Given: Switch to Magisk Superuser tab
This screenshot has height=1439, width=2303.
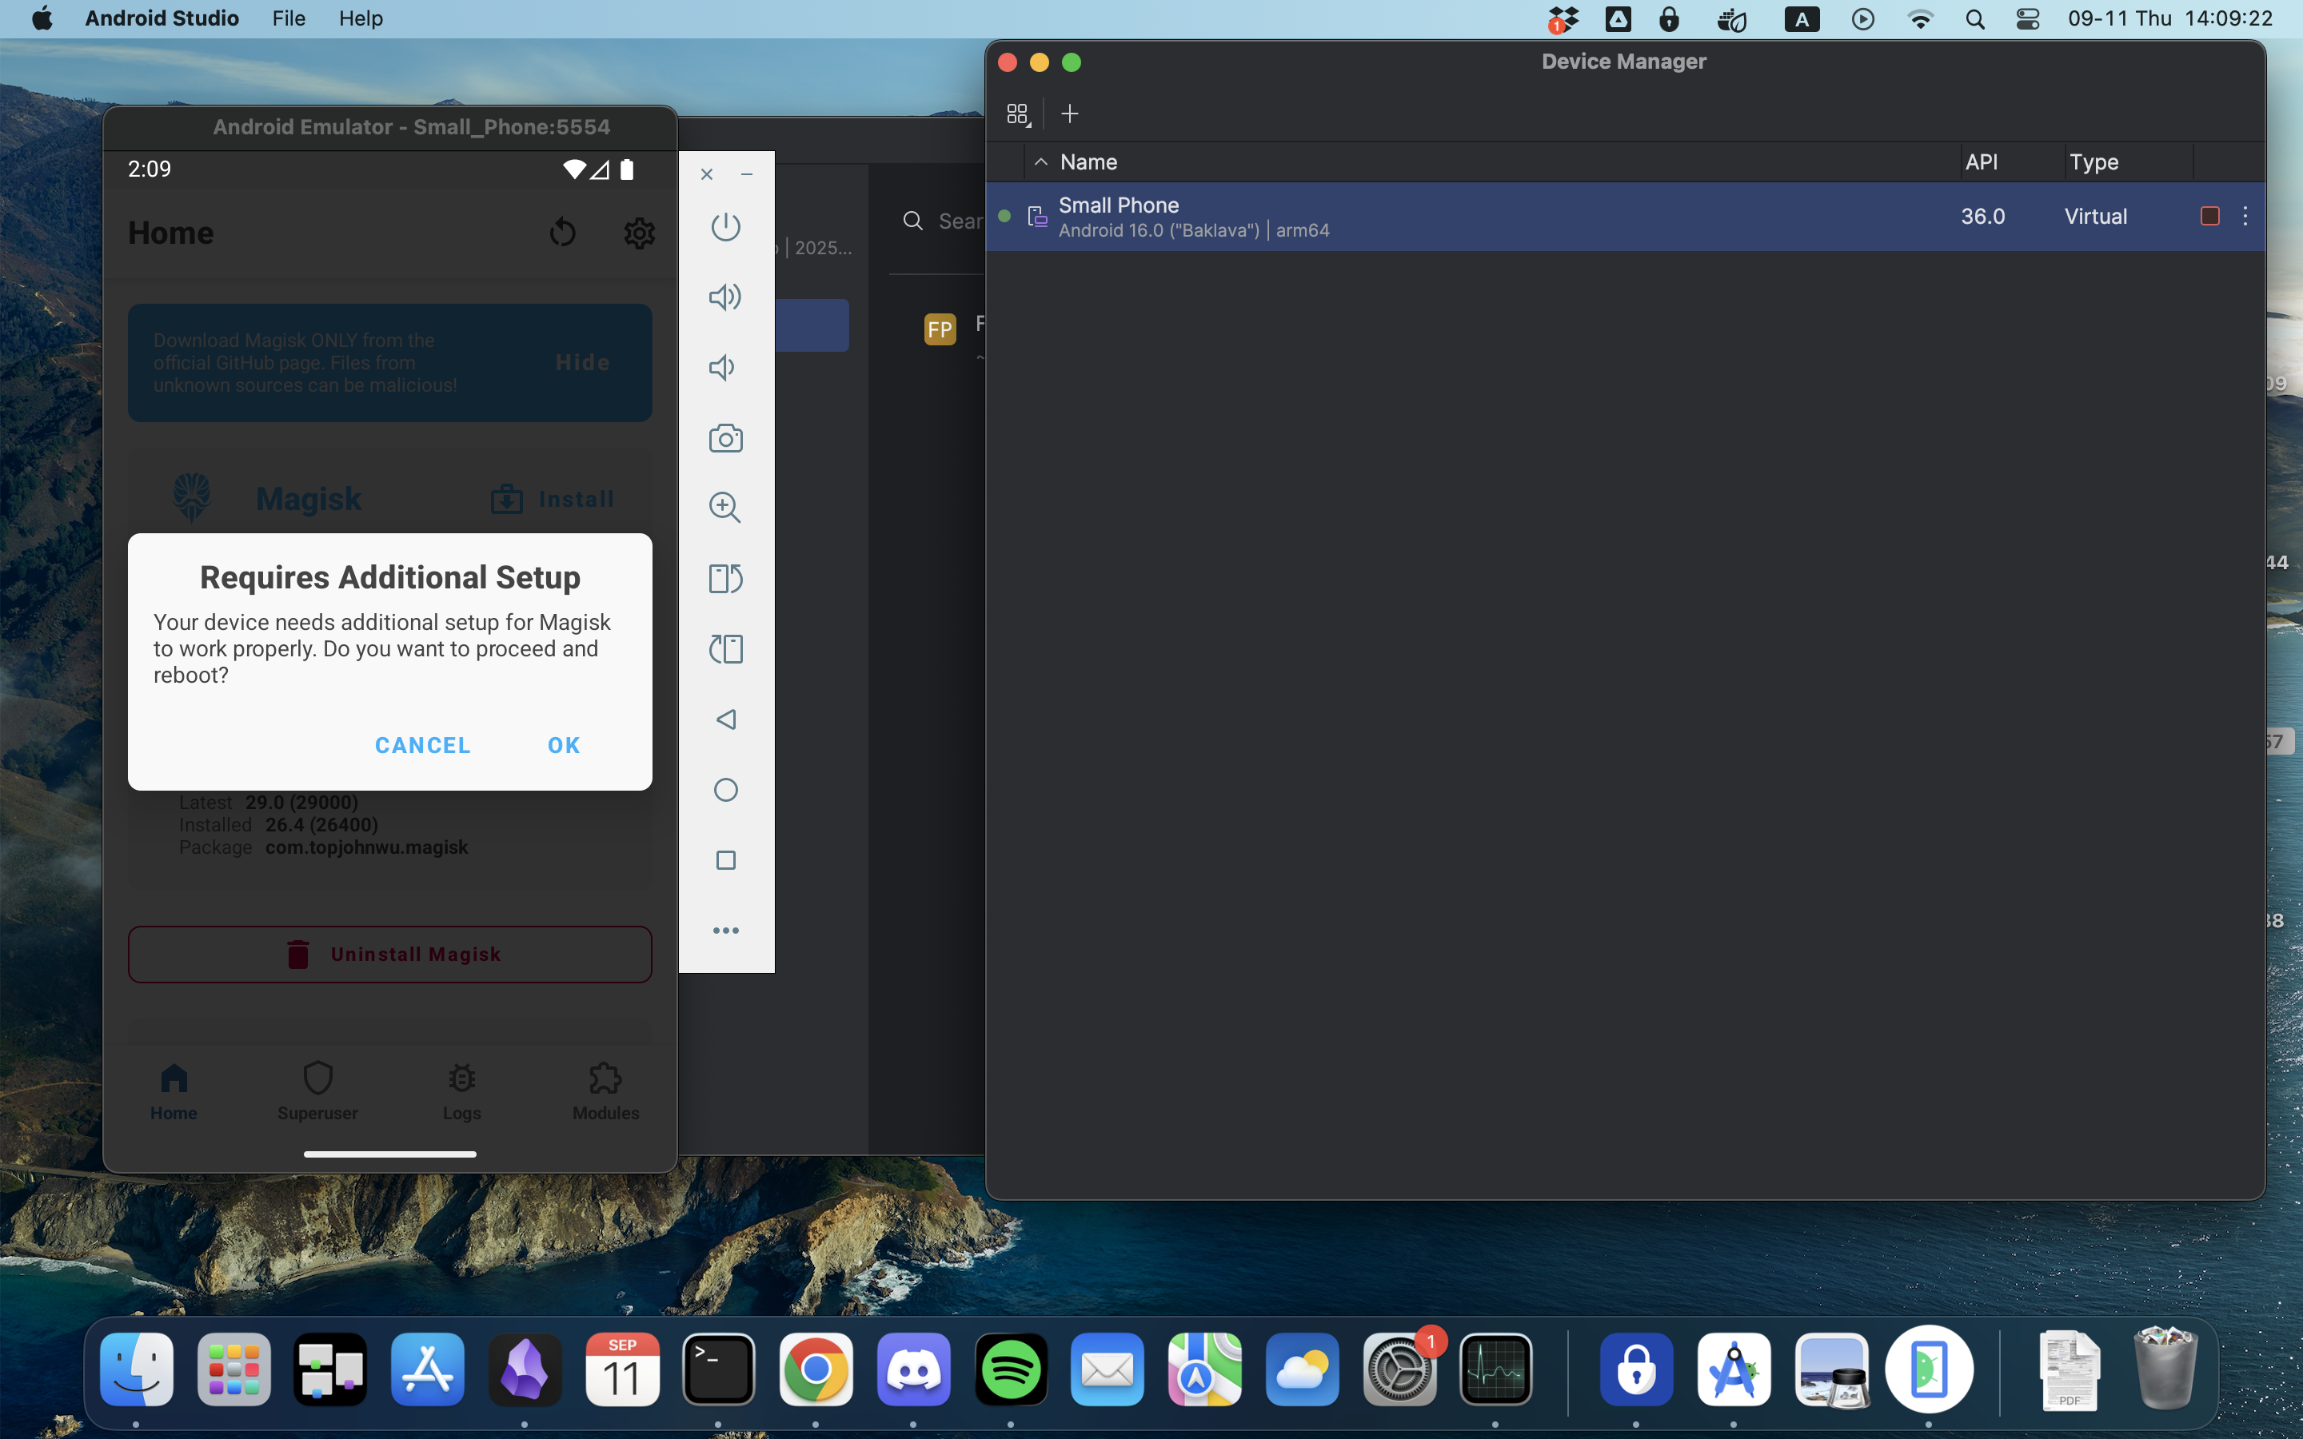Looking at the screenshot, I should [317, 1091].
